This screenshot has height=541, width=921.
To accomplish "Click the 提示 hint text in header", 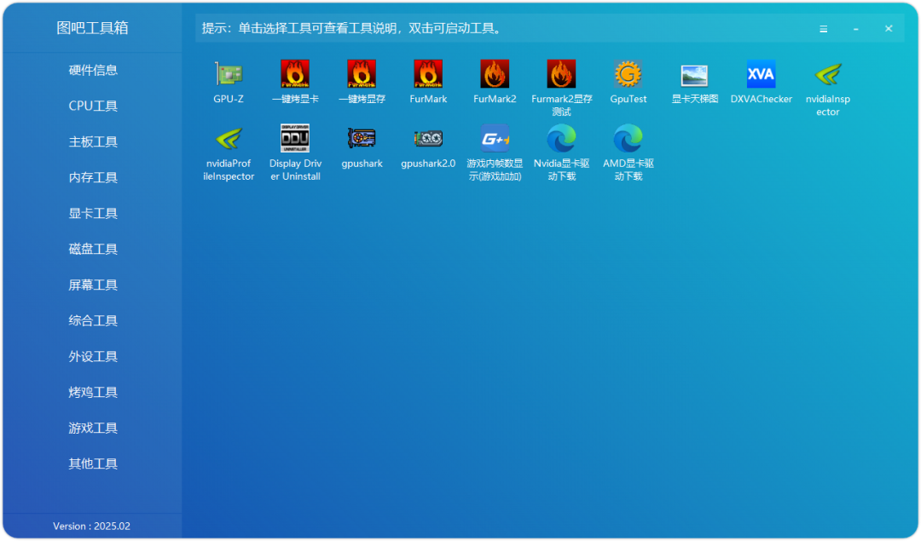I will (x=352, y=29).
